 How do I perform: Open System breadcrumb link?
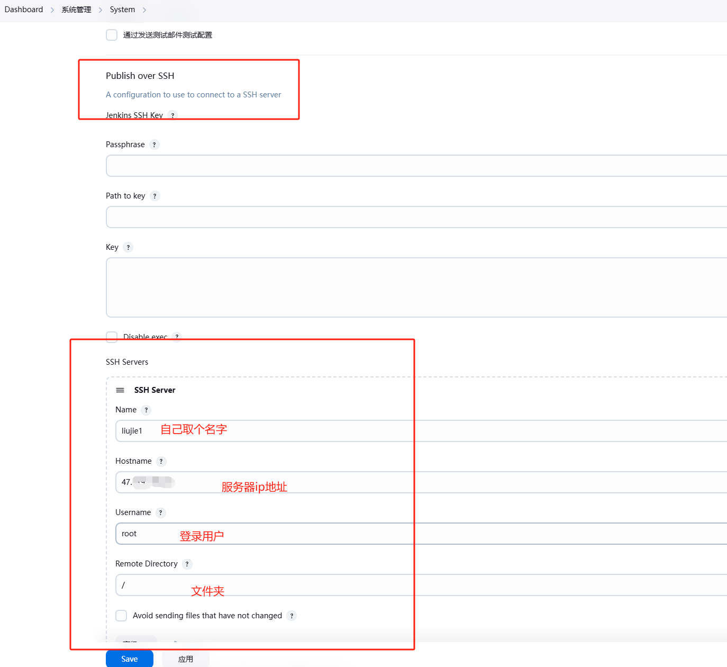(122, 10)
